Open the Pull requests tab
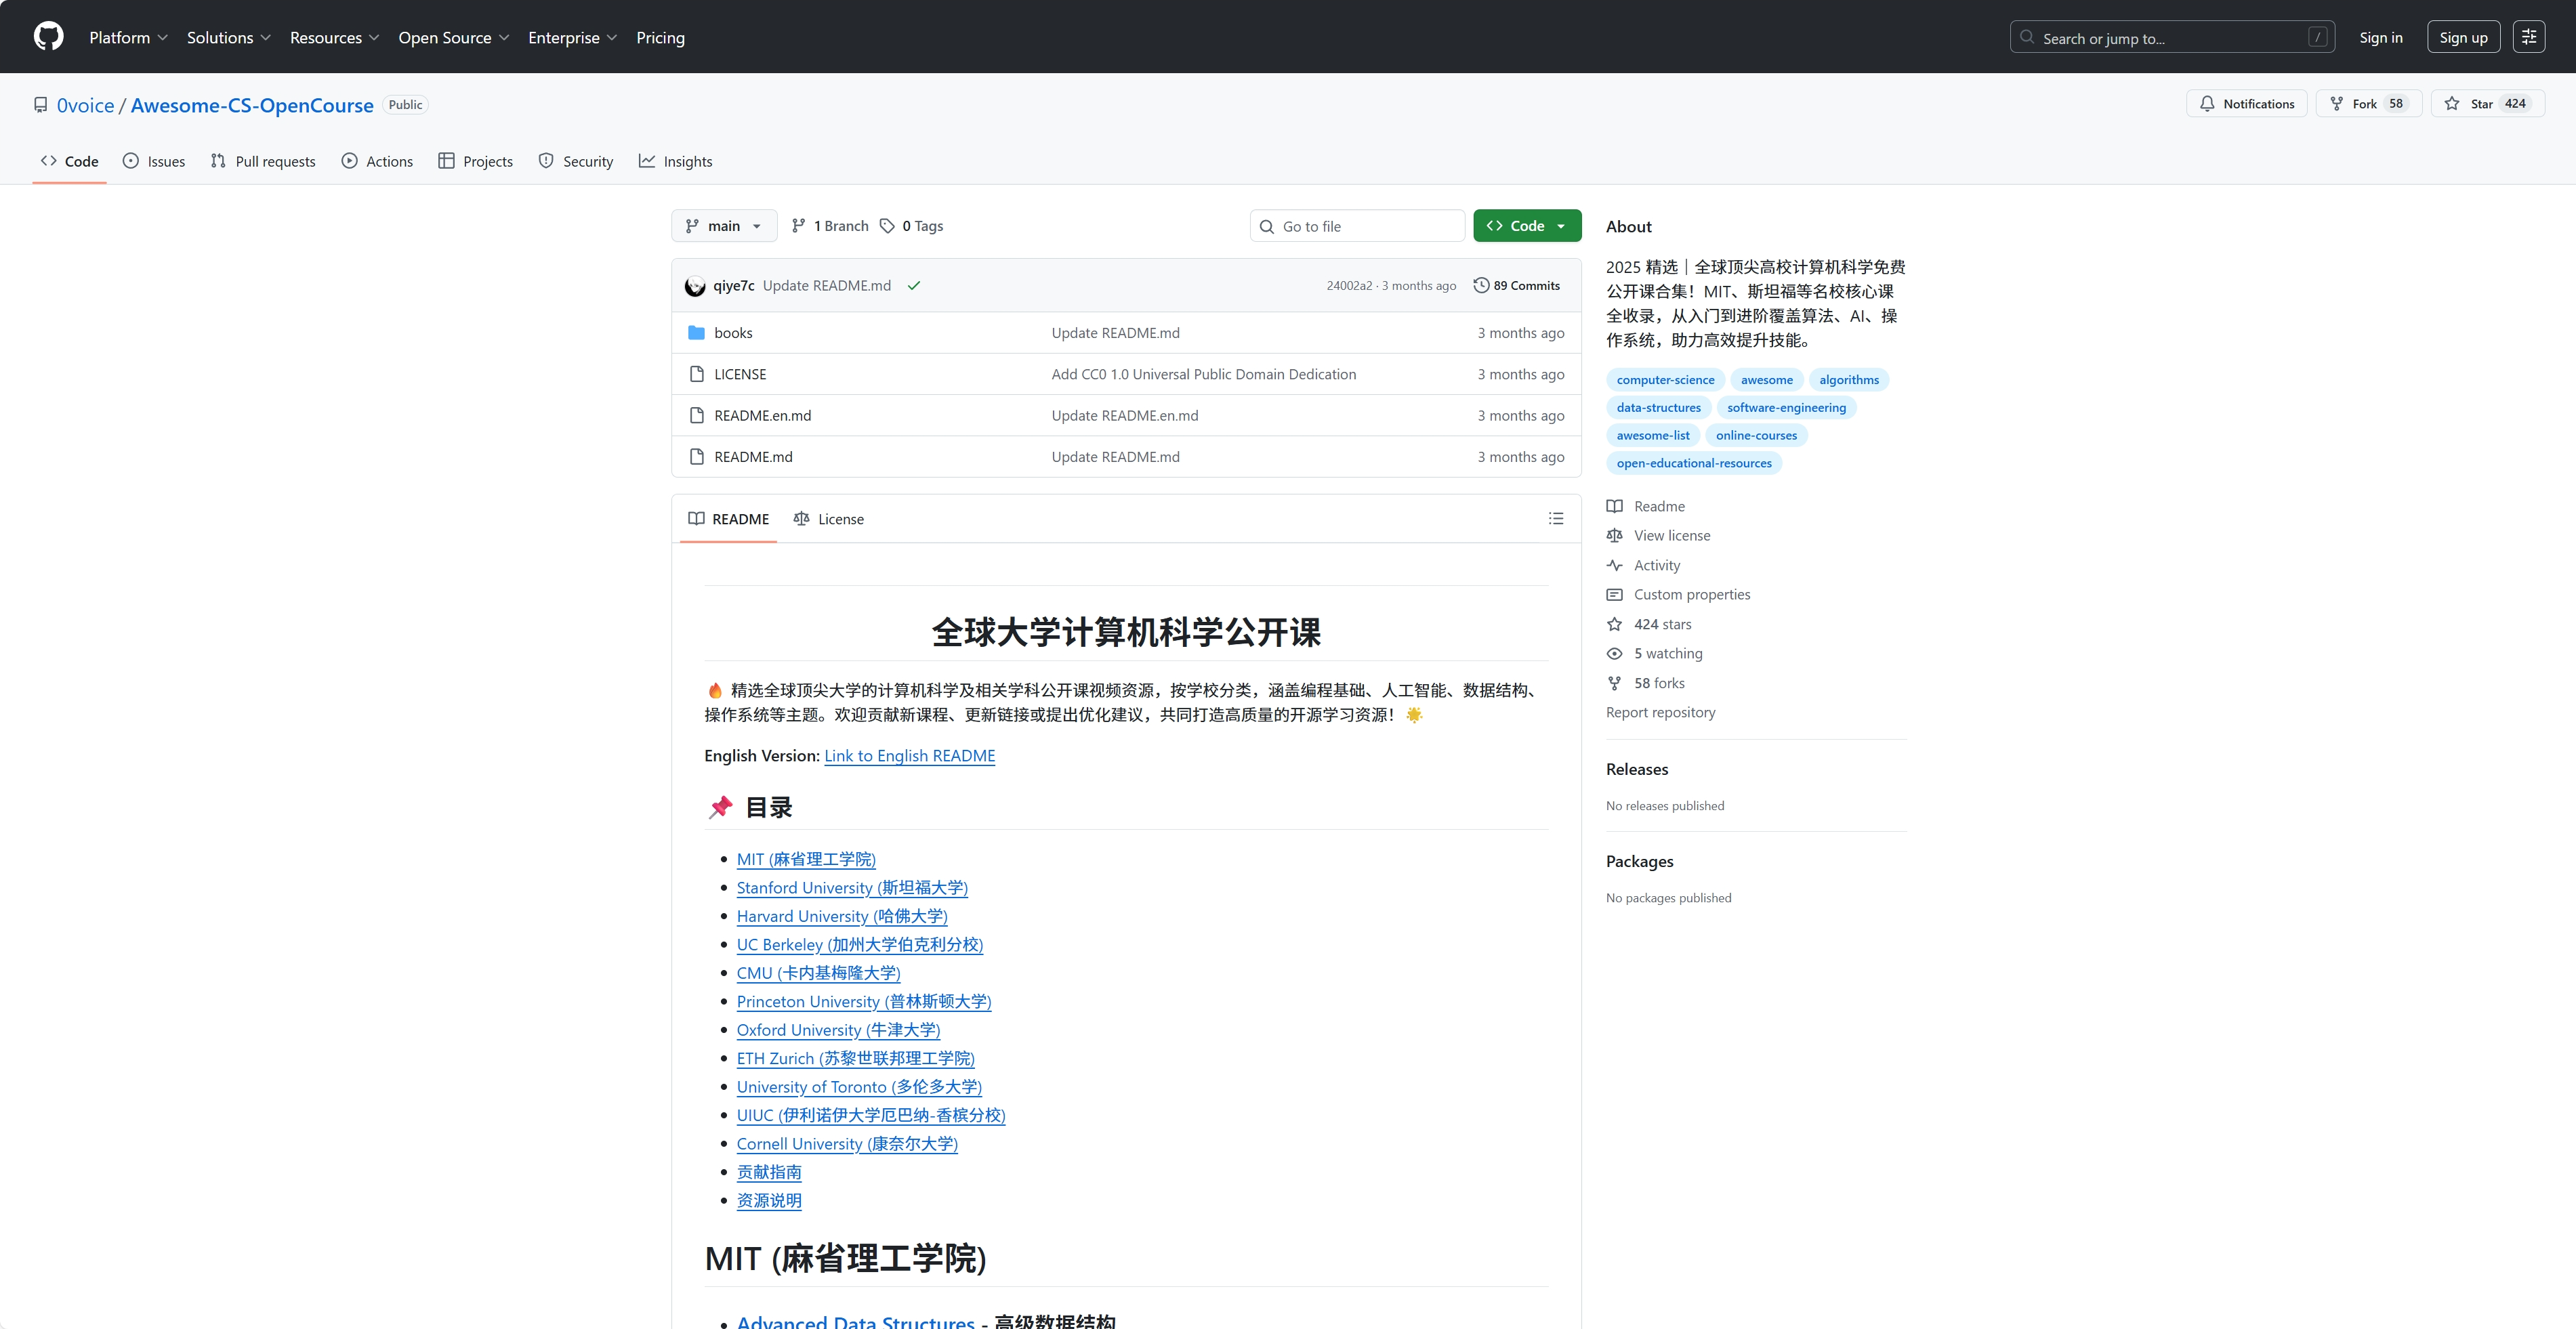2576x1329 pixels. 263,160
